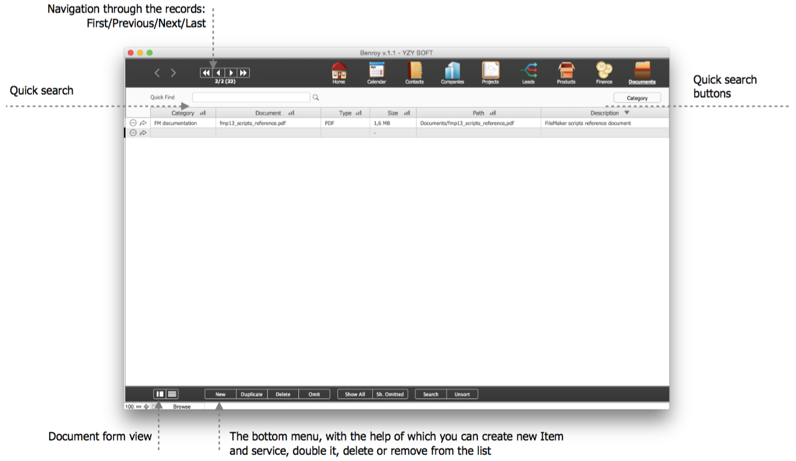This screenshot has height=461, width=796.
Task: Click into the Quick Find search field
Action: pos(251,97)
